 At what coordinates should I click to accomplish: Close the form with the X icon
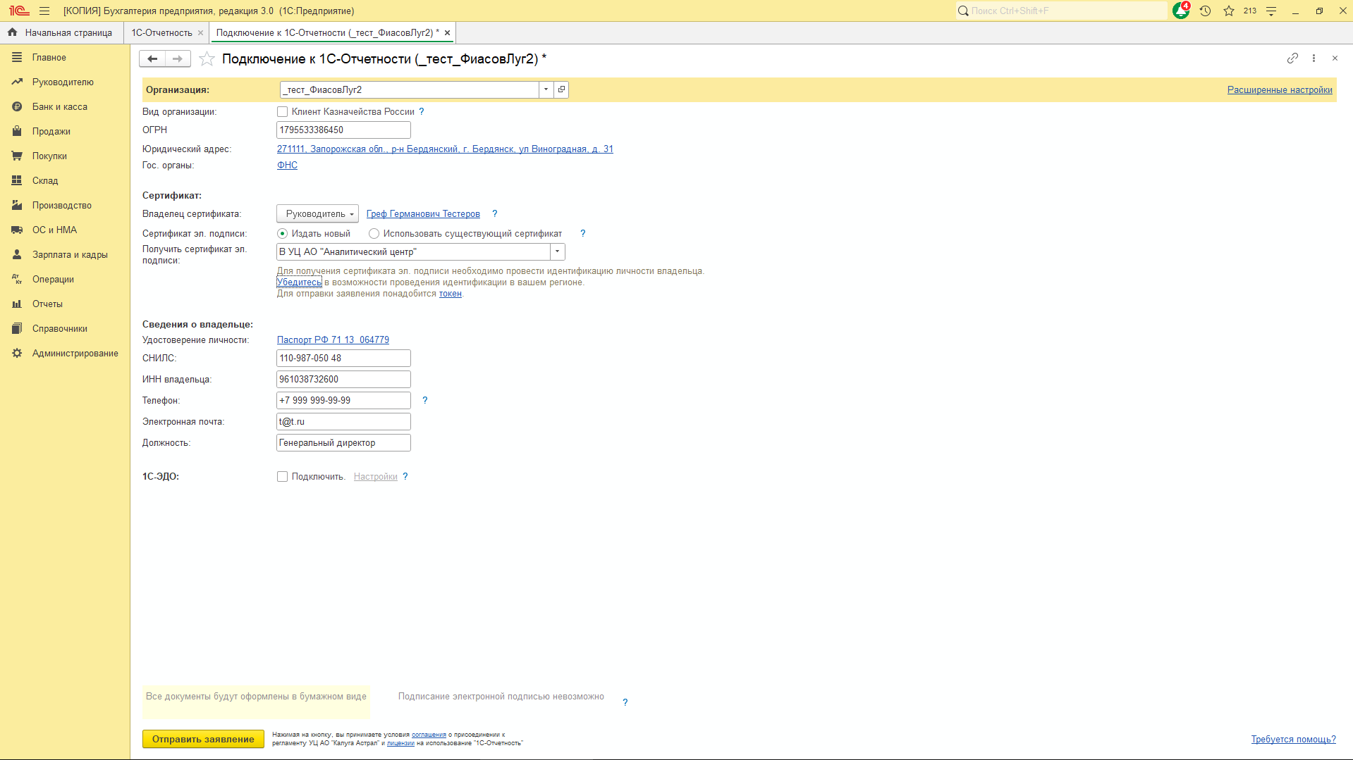coord(1335,58)
